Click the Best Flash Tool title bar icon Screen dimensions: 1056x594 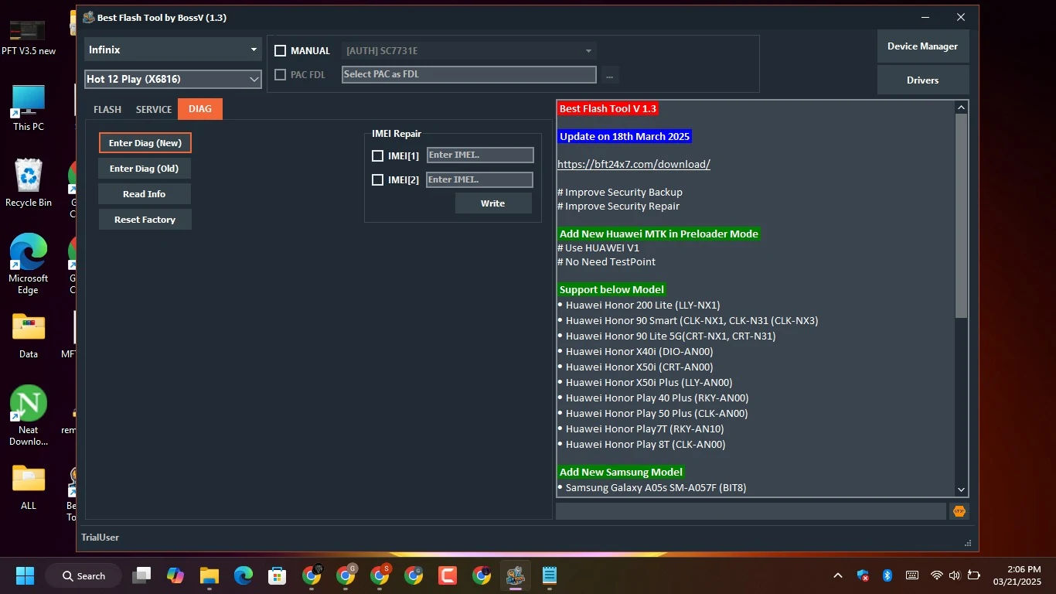click(88, 17)
